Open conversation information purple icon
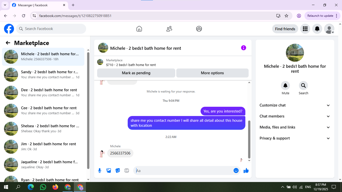This screenshot has height=192, width=342. coord(244,48)
